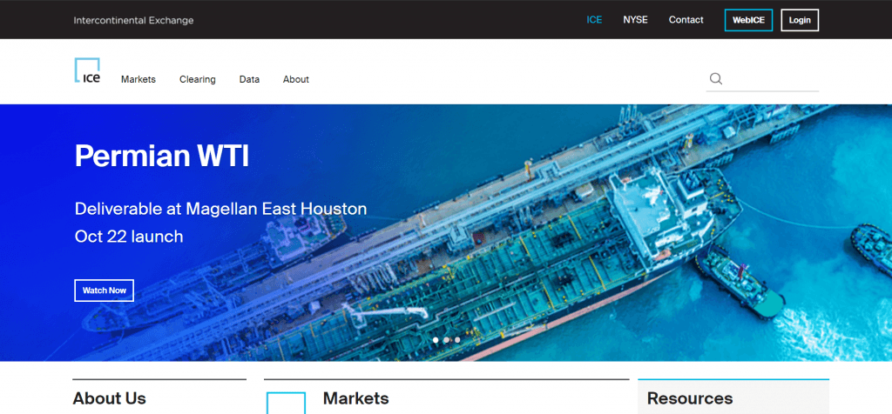The height and width of the screenshot is (414, 892).
Task: Switch to the NYSE site tab
Action: pyautogui.click(x=635, y=20)
